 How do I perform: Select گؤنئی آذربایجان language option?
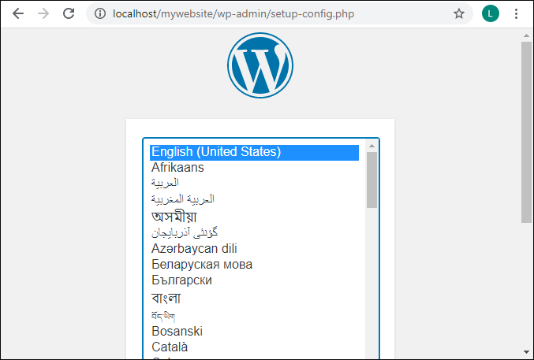255,232
